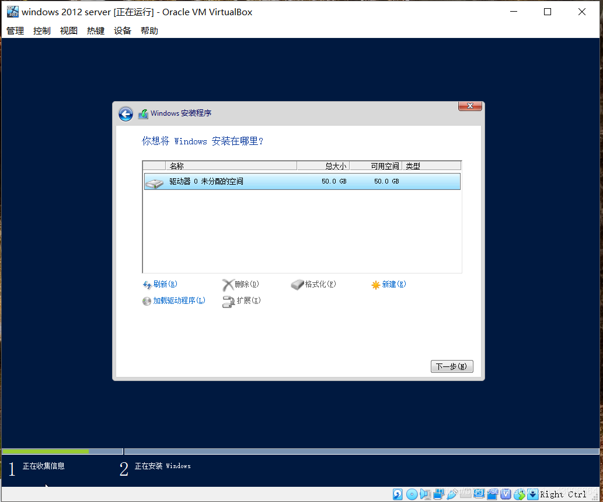The height and width of the screenshot is (502, 603).
Task: Click the display monitor status icon
Action: tap(479, 494)
